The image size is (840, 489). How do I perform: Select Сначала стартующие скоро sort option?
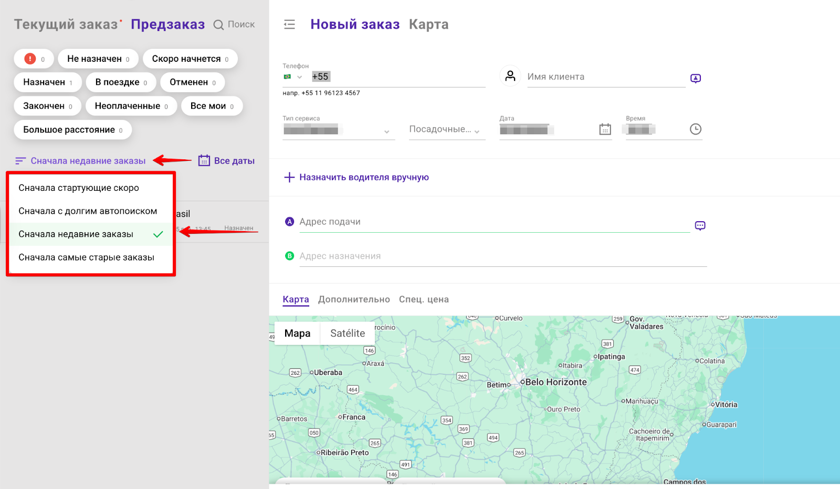pyautogui.click(x=79, y=188)
